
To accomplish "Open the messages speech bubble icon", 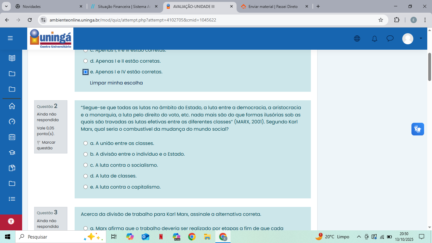I will tap(390, 39).
